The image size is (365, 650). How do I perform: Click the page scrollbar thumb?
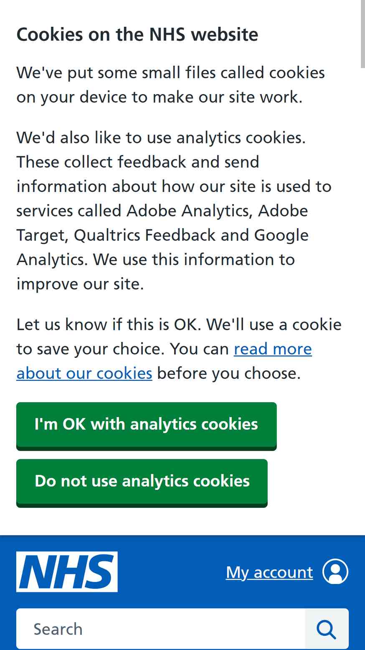coord(363,33)
